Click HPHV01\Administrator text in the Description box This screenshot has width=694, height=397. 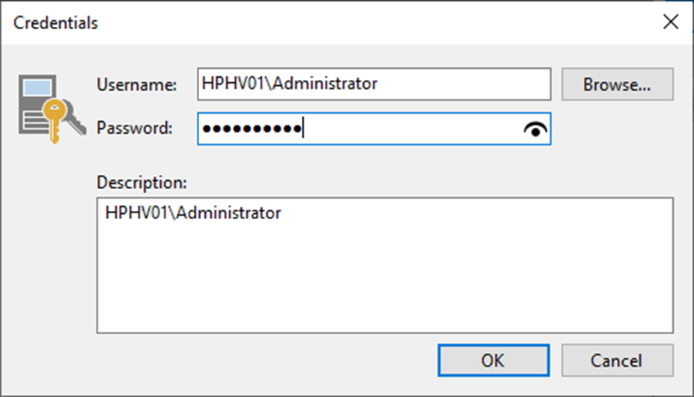click(193, 213)
